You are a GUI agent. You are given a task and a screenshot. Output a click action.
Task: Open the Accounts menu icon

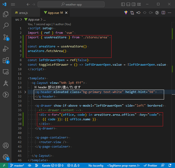pyautogui.click(x=5, y=145)
